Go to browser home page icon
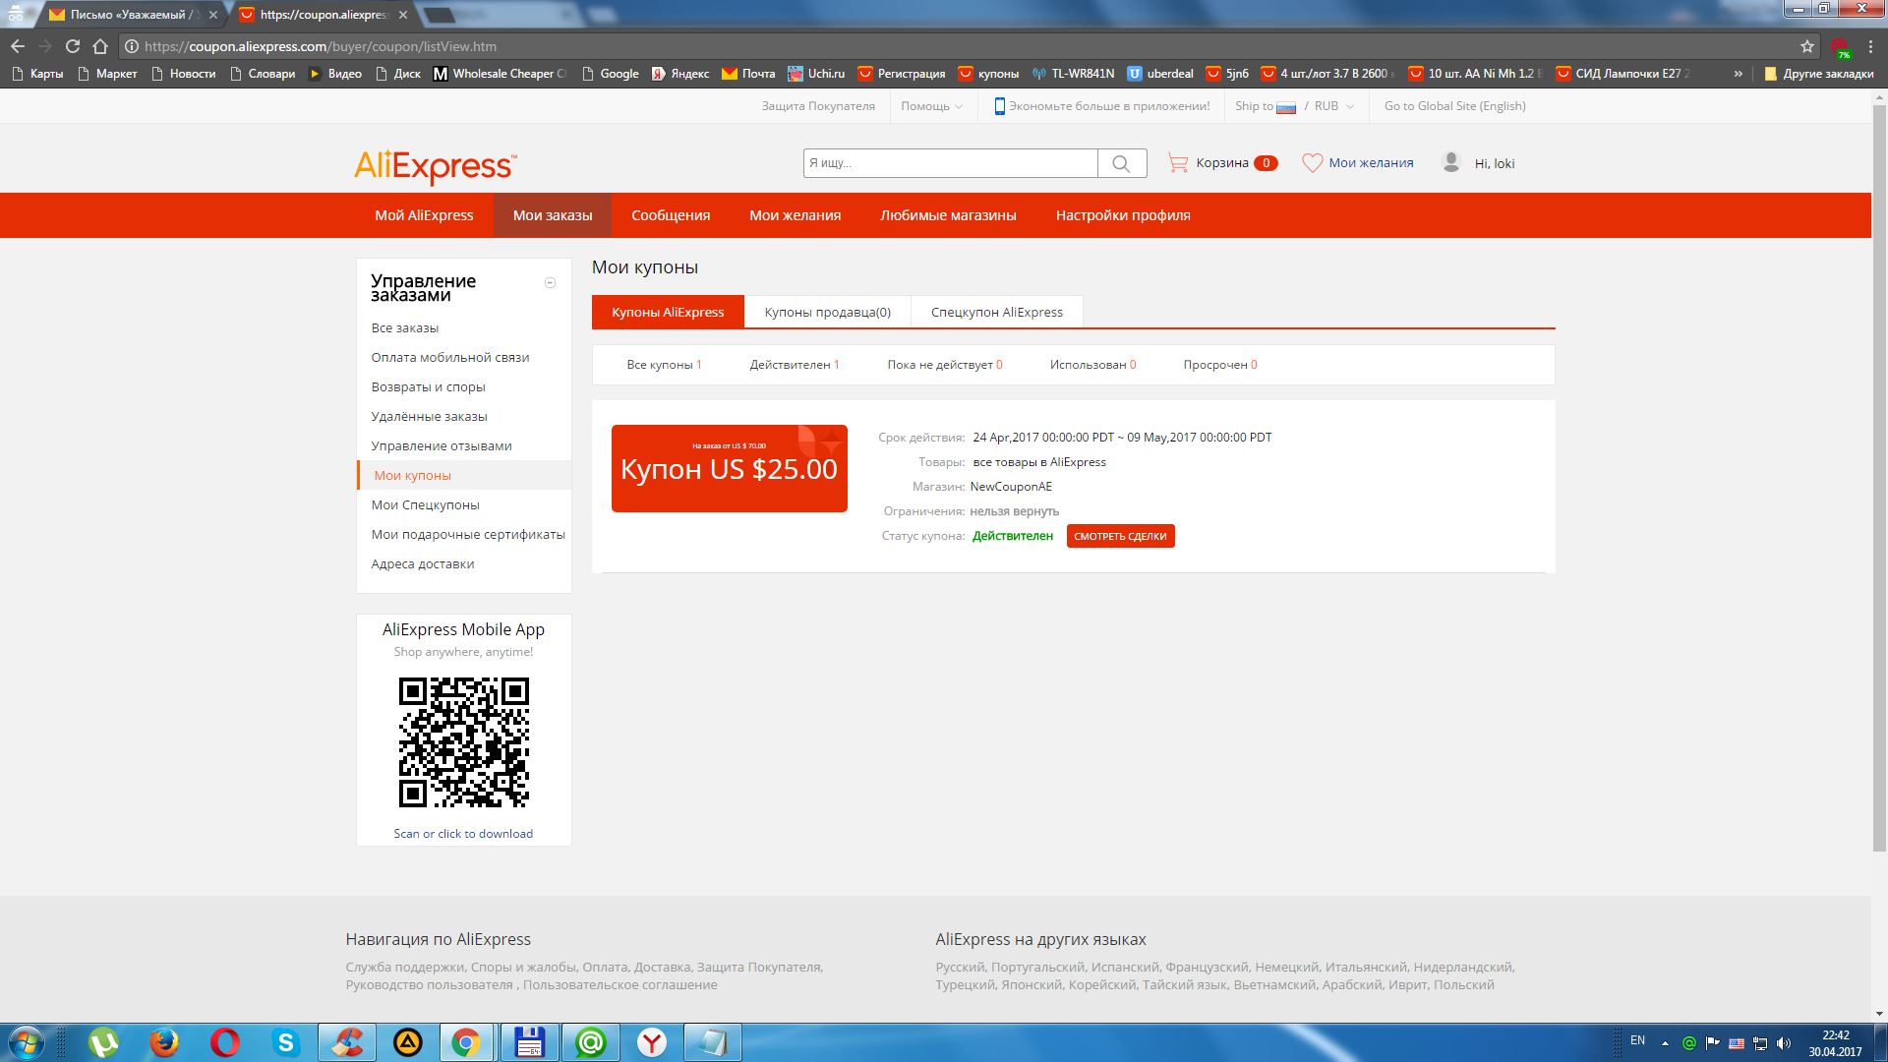 tap(100, 46)
